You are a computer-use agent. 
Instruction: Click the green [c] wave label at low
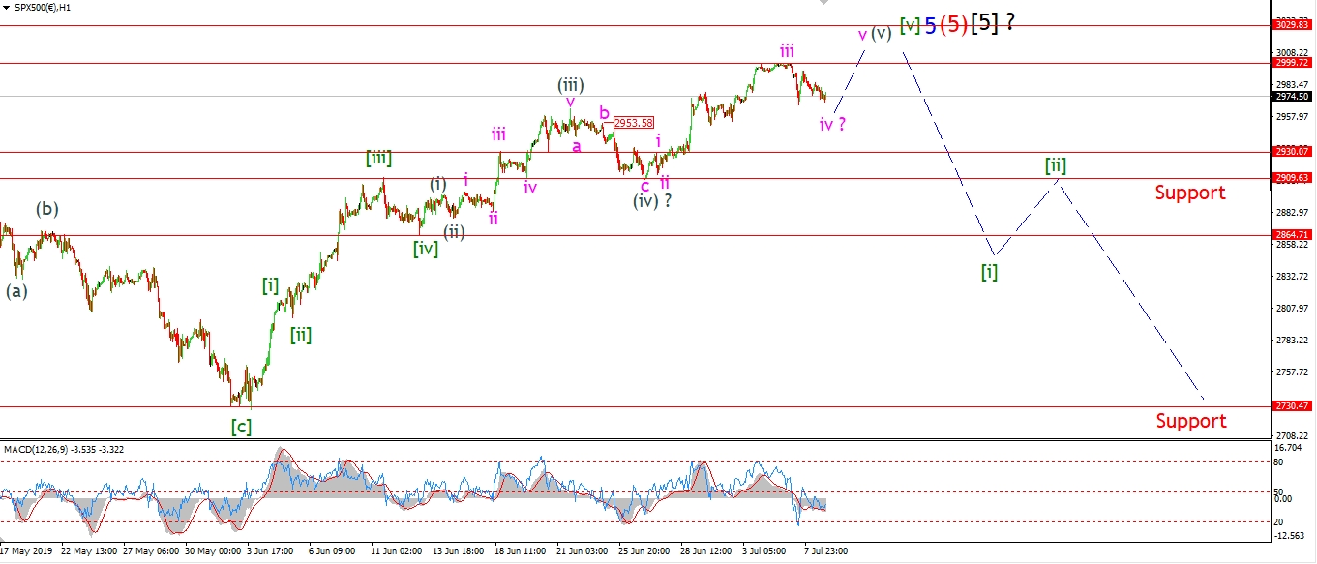pos(241,427)
